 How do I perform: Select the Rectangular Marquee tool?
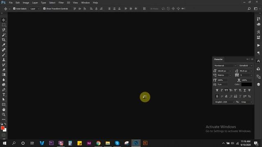[4, 25]
